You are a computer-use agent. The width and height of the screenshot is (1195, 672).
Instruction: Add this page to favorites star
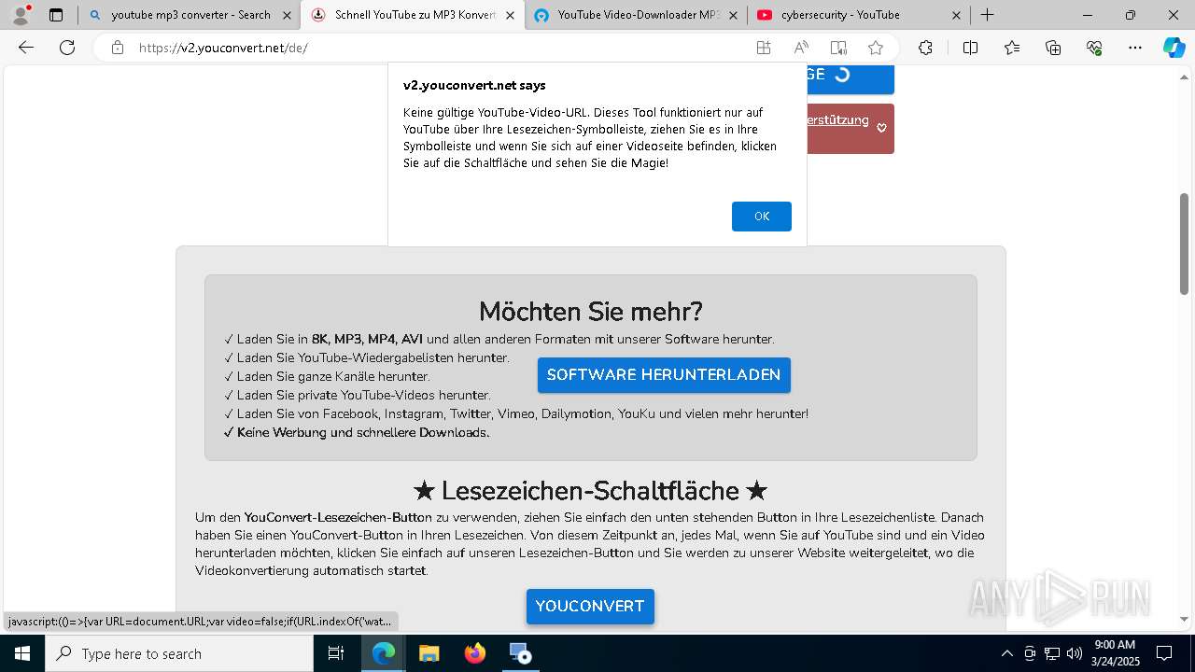pos(876,48)
